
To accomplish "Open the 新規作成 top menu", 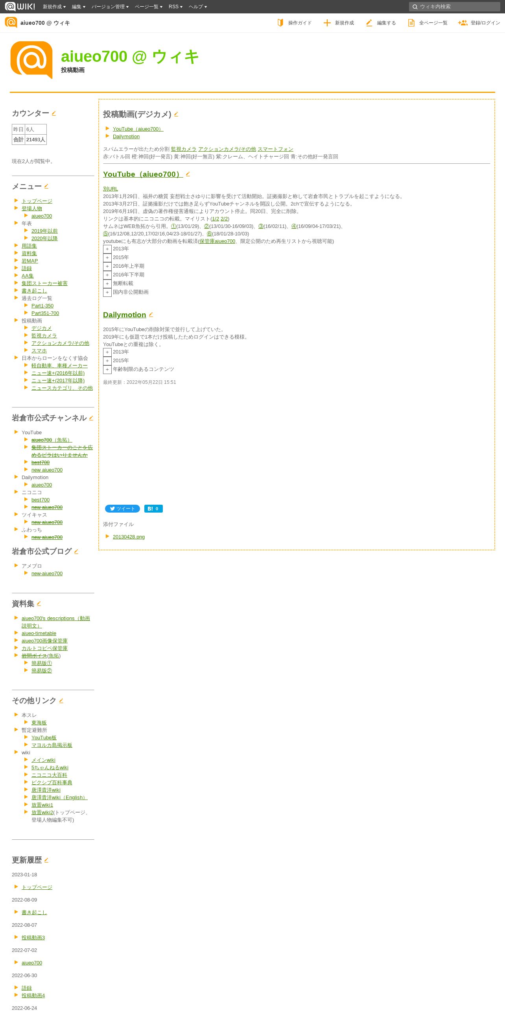I will tap(54, 7).
